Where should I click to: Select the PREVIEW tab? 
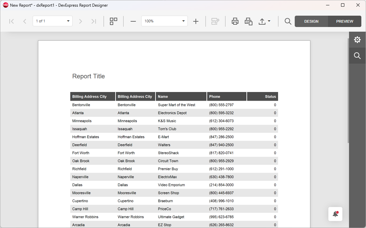pyautogui.click(x=344, y=21)
